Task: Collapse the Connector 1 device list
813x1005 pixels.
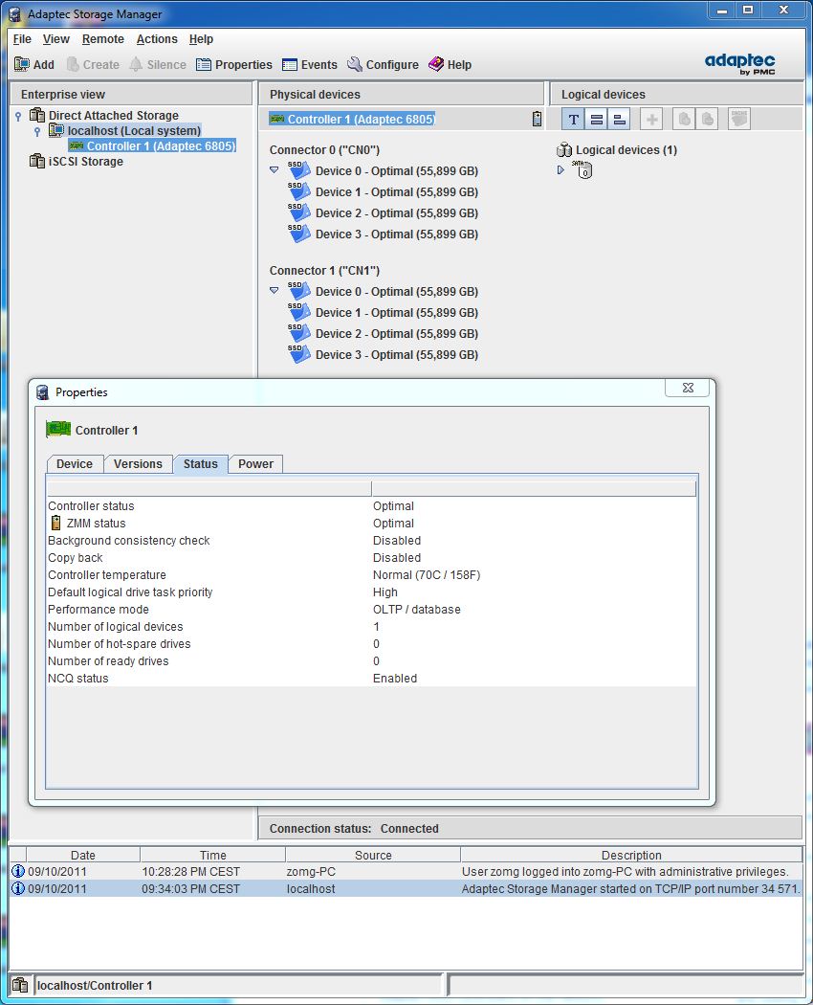Action: tap(275, 290)
